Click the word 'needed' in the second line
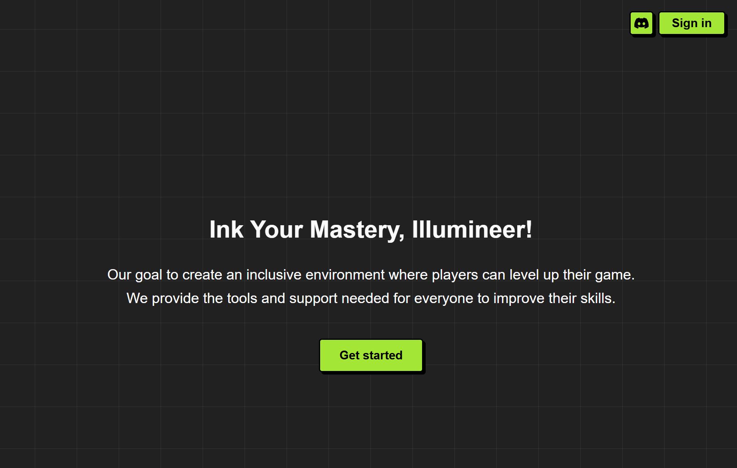The height and width of the screenshot is (468, 737). pyautogui.click(x=365, y=298)
